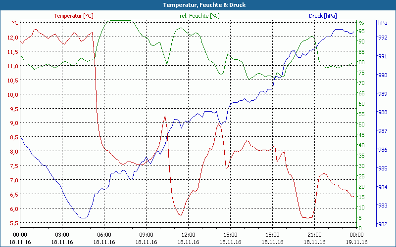The image size is (396, 247).
Task: Select the blue Druck [hPa] legend label
Action: click(323, 16)
